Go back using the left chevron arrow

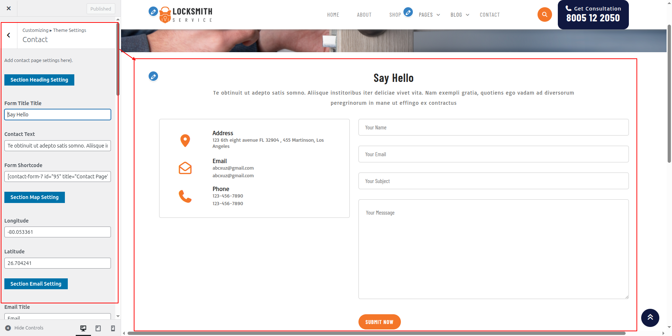[9, 35]
